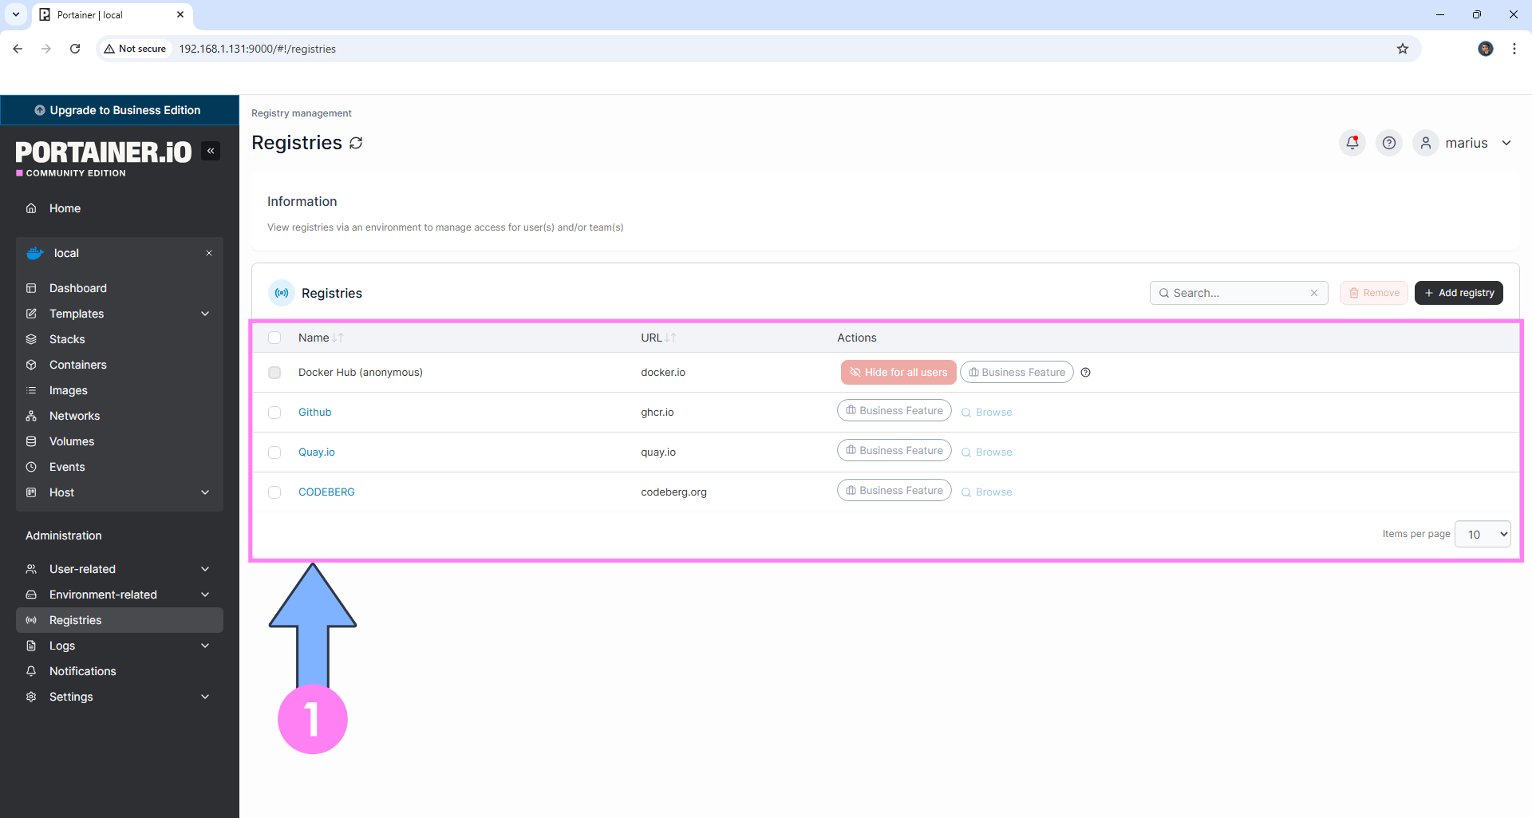Open the help question mark icon
This screenshot has height=818, width=1532.
click(1388, 143)
